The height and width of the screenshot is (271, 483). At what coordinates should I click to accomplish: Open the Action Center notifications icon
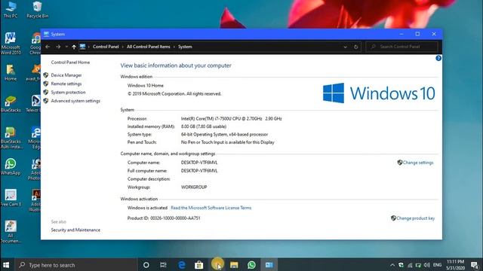coord(475,265)
